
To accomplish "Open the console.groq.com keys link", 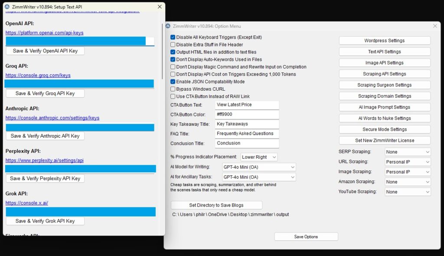I will pyautogui.click(x=38, y=75).
